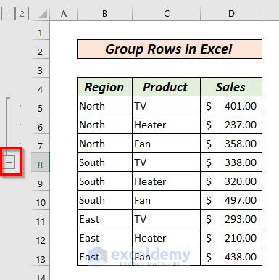This screenshot has height=280, width=279.
Task: Select the East cell in row 12
Action: [x=104, y=238]
